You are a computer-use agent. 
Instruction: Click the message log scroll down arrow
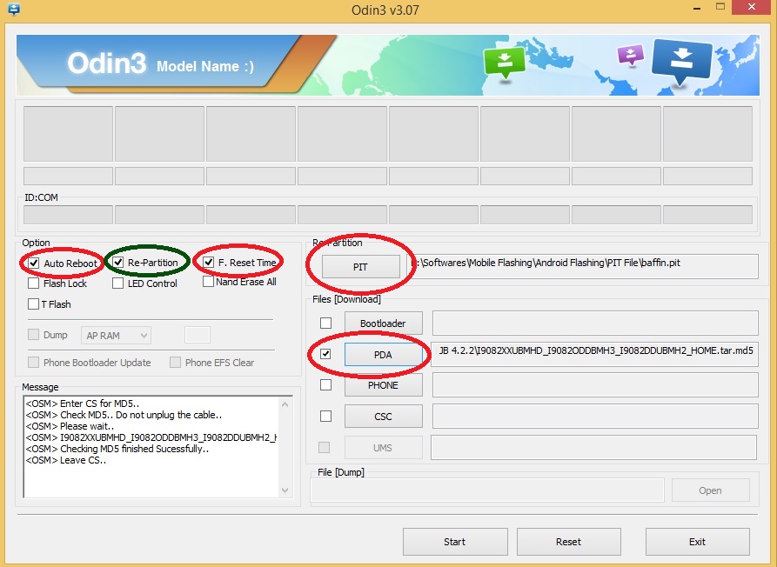[285, 490]
